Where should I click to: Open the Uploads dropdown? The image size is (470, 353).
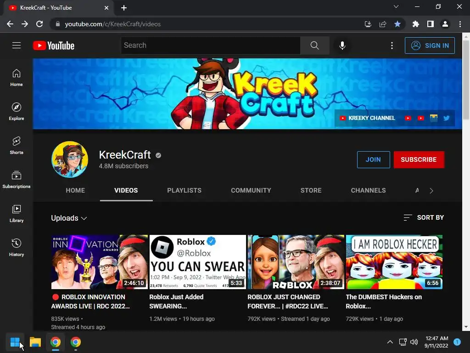(69, 218)
